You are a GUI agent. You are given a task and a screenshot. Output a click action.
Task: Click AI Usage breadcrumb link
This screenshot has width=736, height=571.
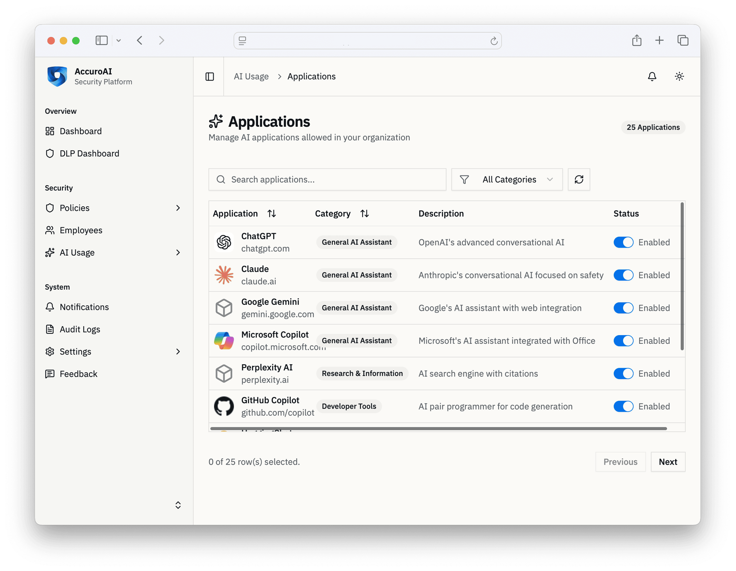(x=251, y=76)
